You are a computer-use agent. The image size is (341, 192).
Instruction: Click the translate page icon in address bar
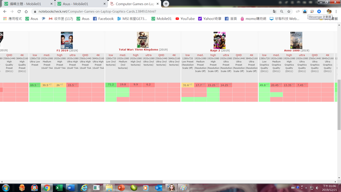pyautogui.click(x=274, y=11)
